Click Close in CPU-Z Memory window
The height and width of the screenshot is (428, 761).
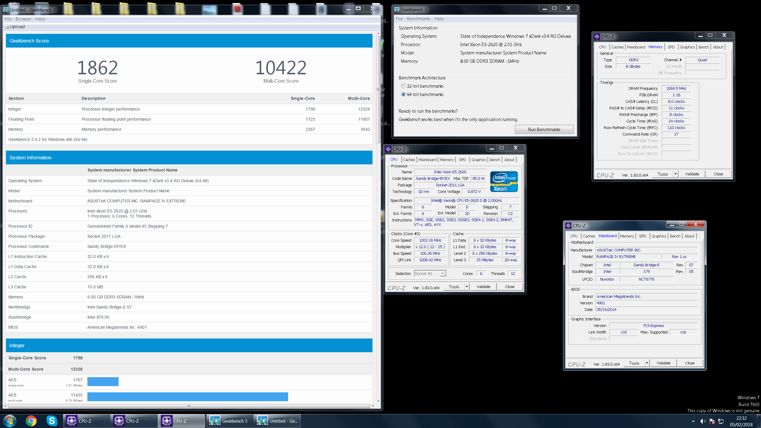coord(718,174)
